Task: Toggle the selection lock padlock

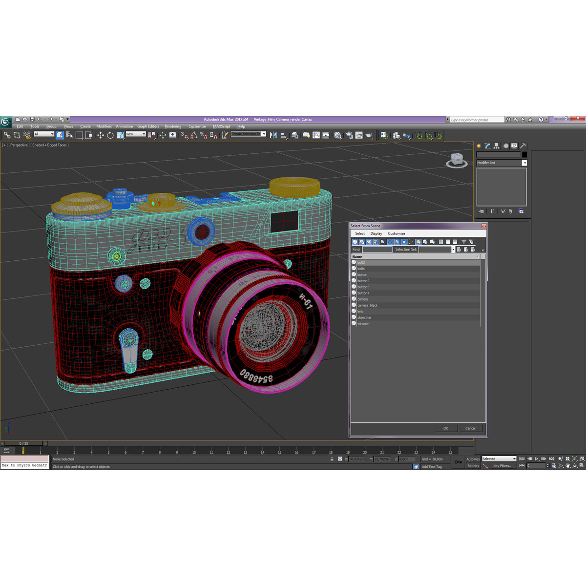Action: coord(332,459)
